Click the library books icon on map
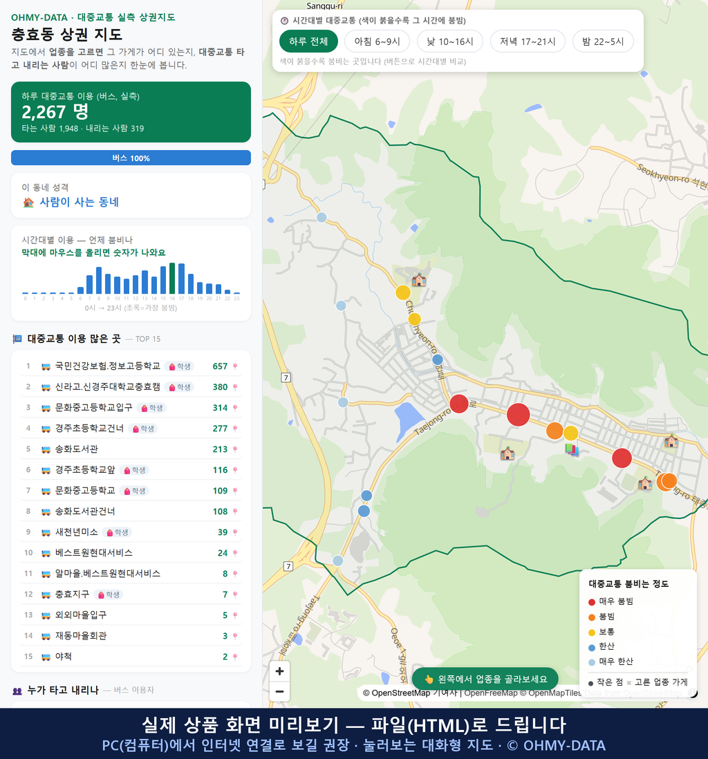Viewport: 708px width, 759px height. (572, 450)
